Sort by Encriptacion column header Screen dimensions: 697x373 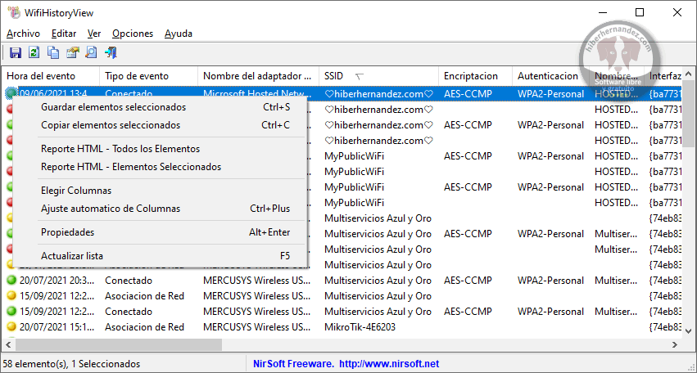point(475,76)
